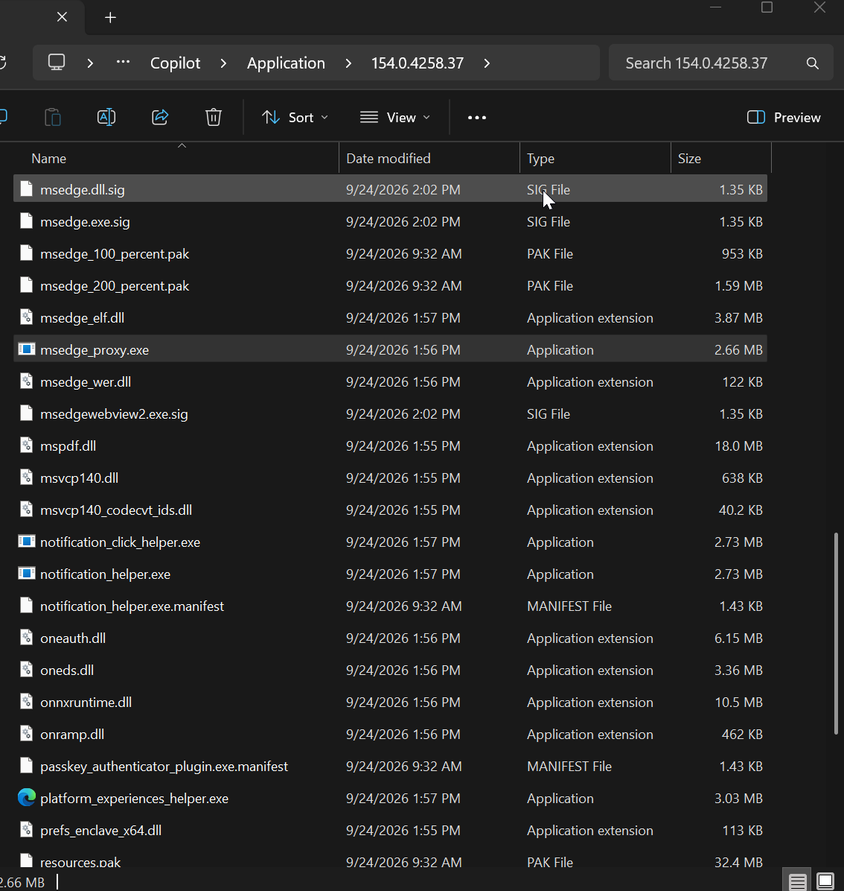The height and width of the screenshot is (891, 844).
Task: Select msedge_wer.dll file name
Action: (86, 382)
